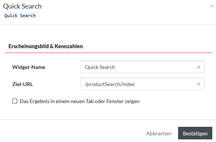The width and height of the screenshot is (216, 142).
Task: Click the Ziel-URL label
Action: tap(22, 84)
